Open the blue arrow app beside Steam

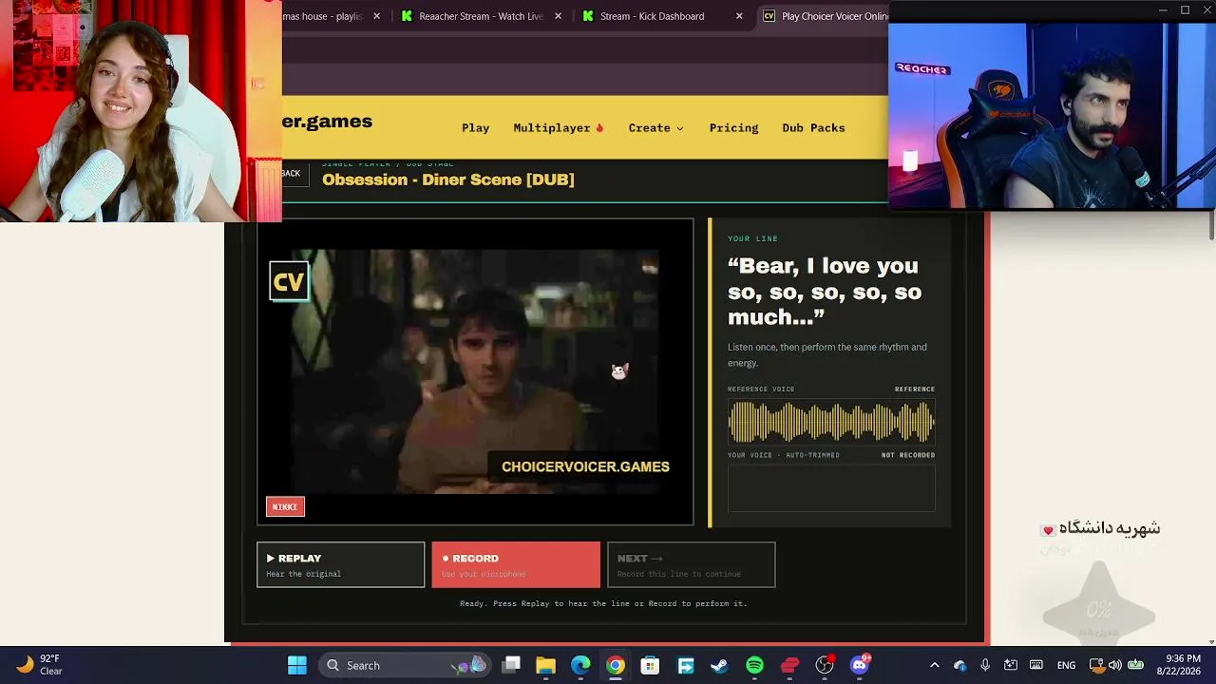click(x=685, y=665)
